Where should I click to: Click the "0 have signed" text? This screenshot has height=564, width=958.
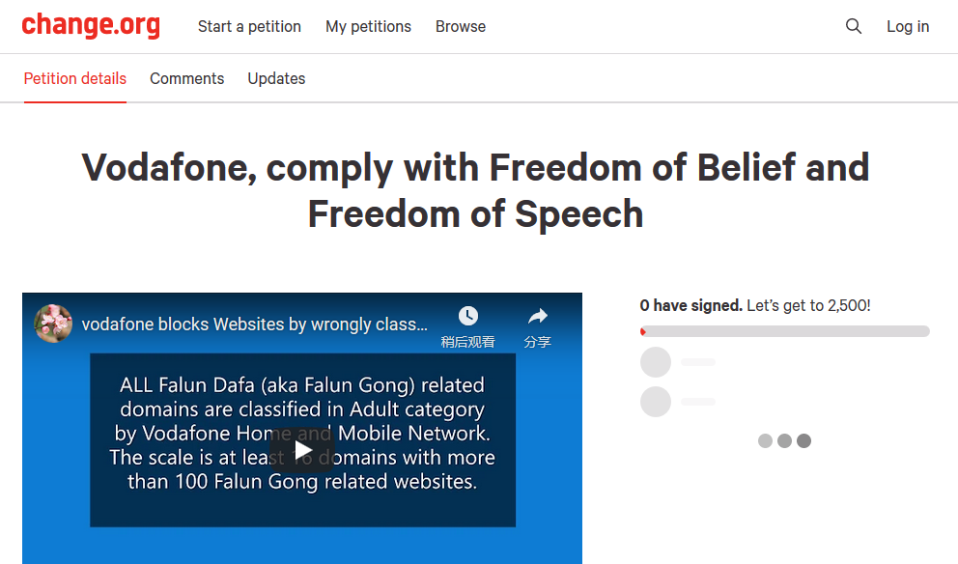pyautogui.click(x=690, y=305)
